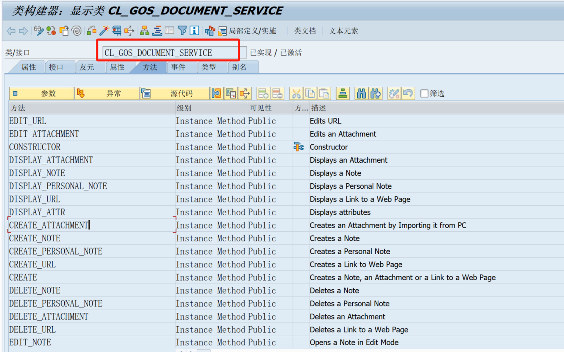The width and height of the screenshot is (564, 352).
Task: Click the 参数 parameters button
Action: click(x=42, y=94)
